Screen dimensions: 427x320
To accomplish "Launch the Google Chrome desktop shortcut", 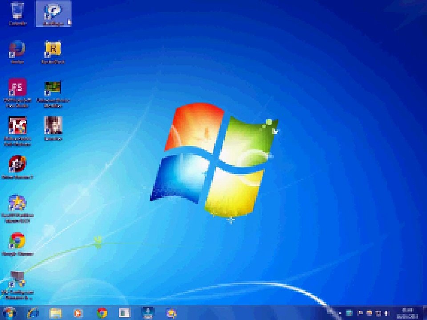I will [17, 244].
